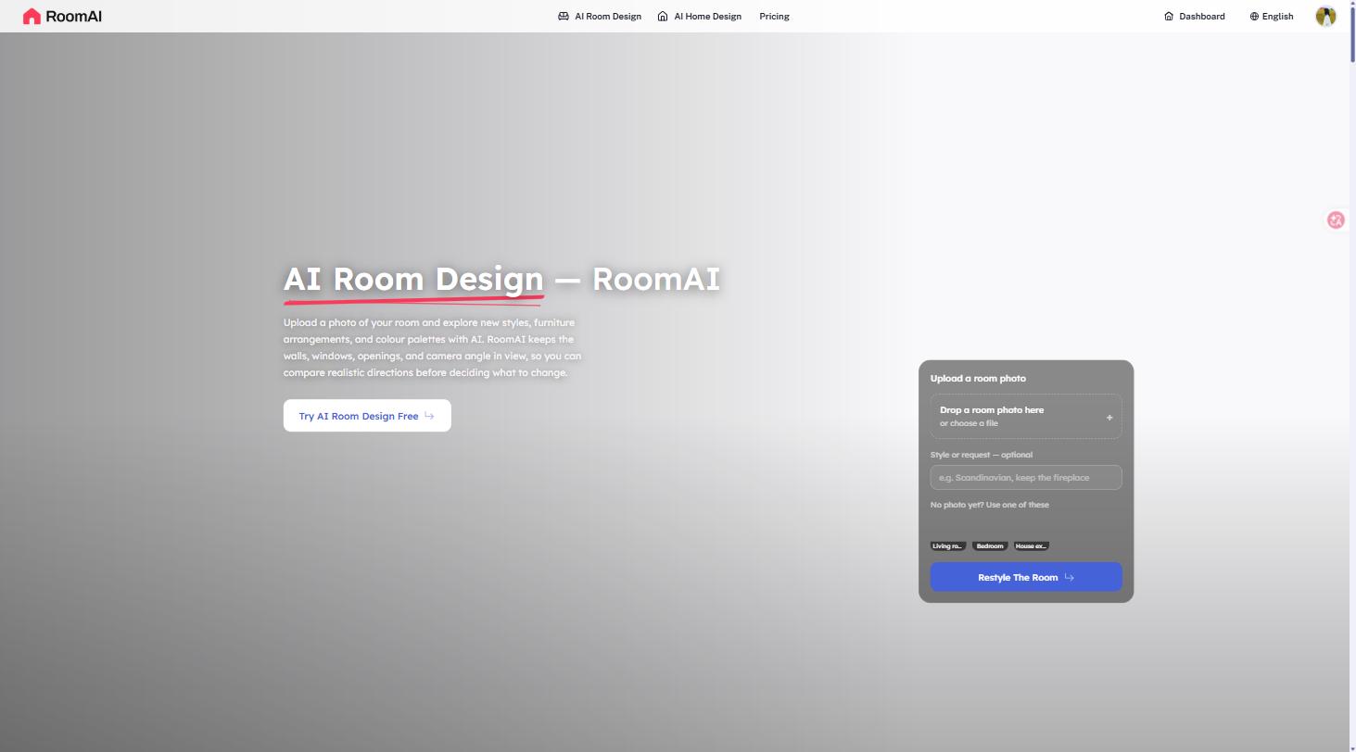Click the pink floating translate icon

(x=1336, y=220)
